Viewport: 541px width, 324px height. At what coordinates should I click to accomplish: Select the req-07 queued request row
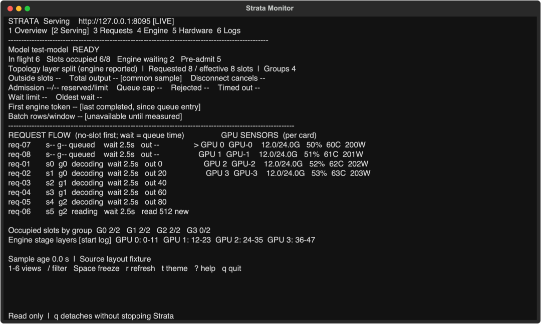(84, 145)
